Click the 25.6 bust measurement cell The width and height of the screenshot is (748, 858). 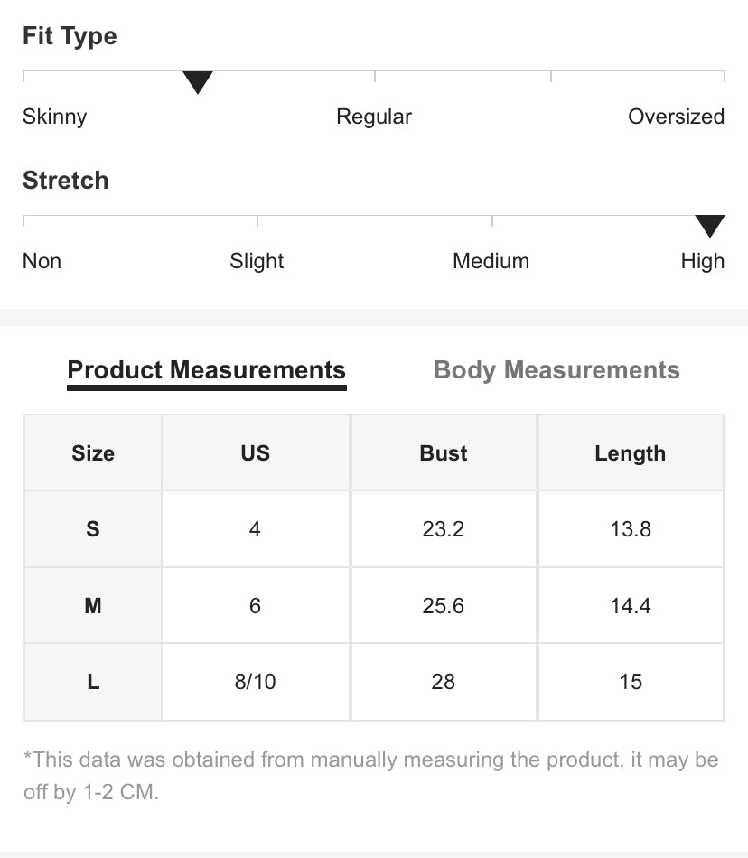point(444,605)
